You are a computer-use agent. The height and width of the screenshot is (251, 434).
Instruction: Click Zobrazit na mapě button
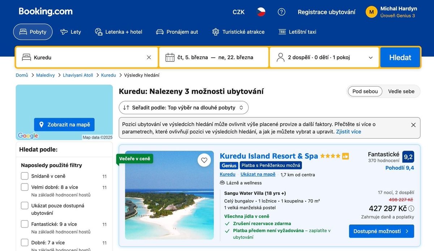tap(64, 125)
